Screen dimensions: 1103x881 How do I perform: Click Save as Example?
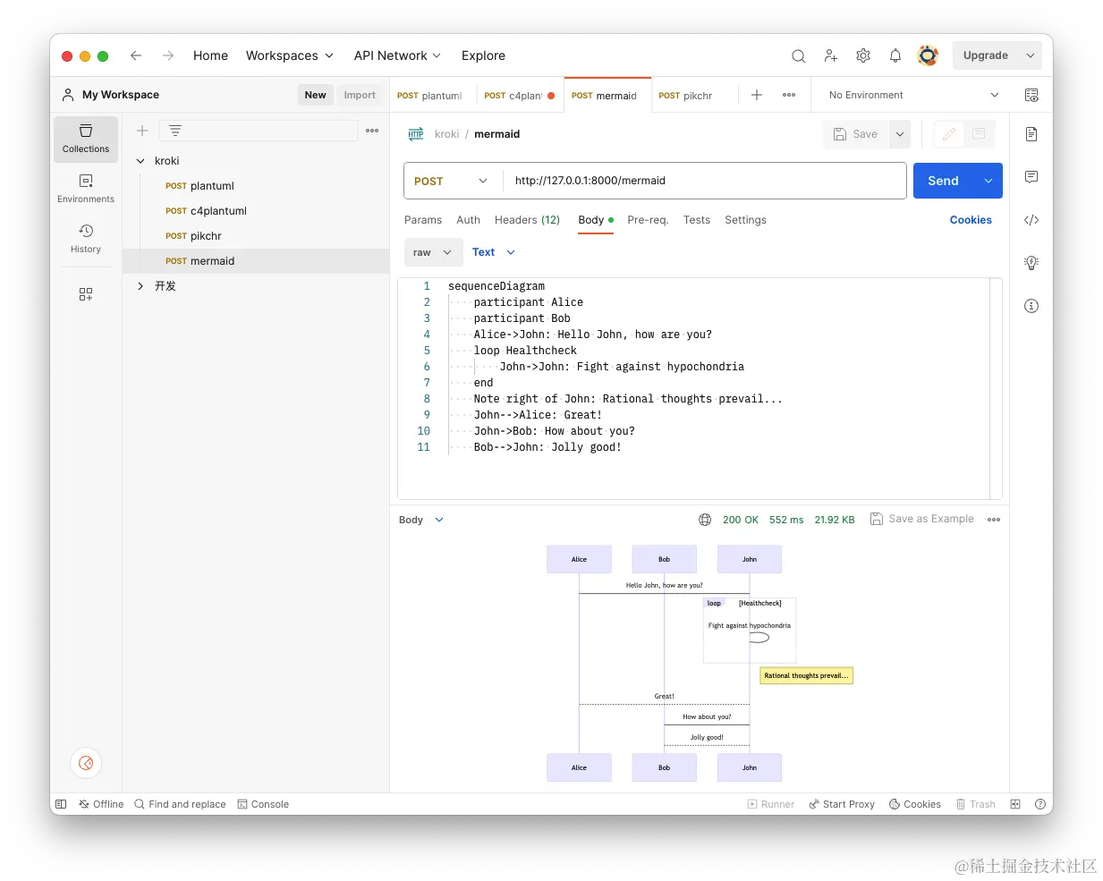coord(922,519)
